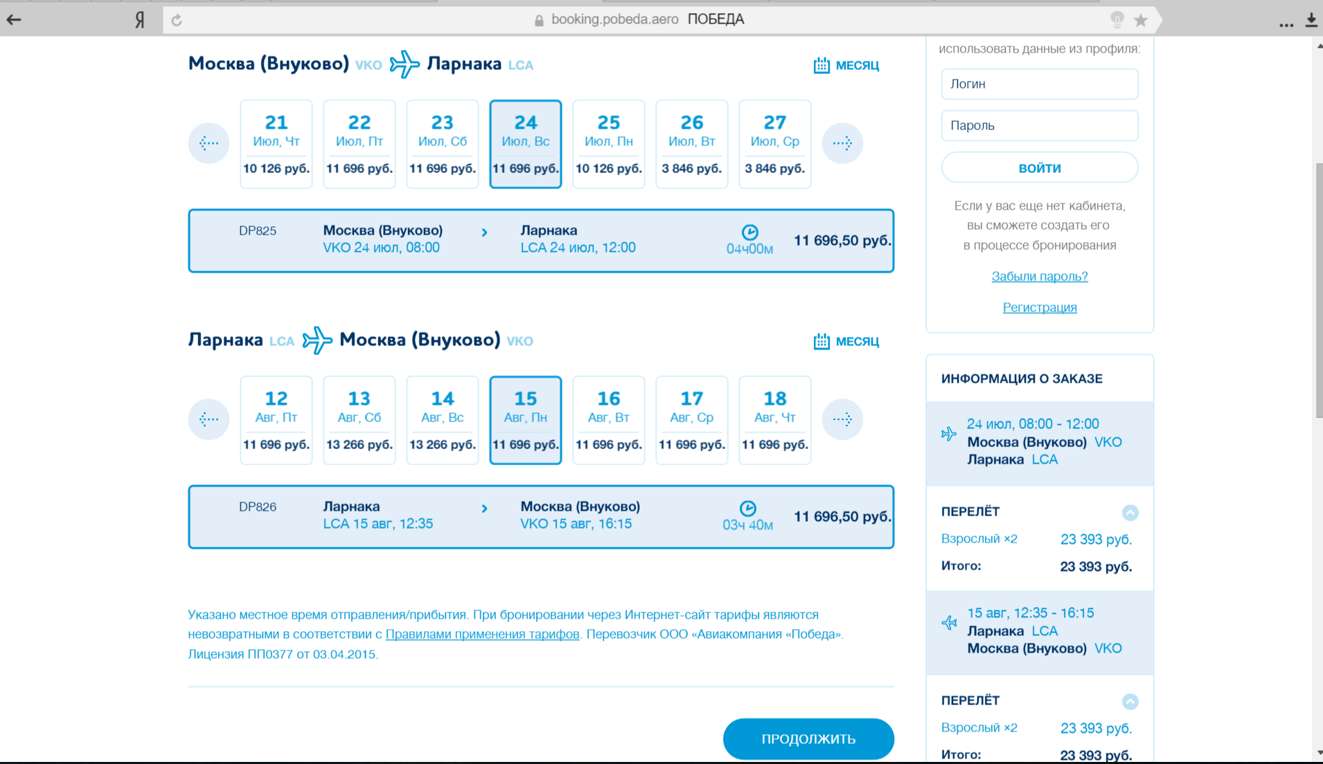The height and width of the screenshot is (764, 1323).
Task: Show earlier return dates with left arrow
Action: tap(208, 419)
